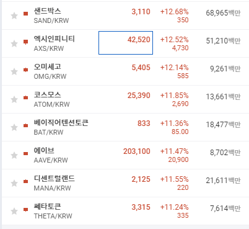Click the candle chart icon for SAND
The height and width of the screenshot is (229, 249).
pos(25,14)
